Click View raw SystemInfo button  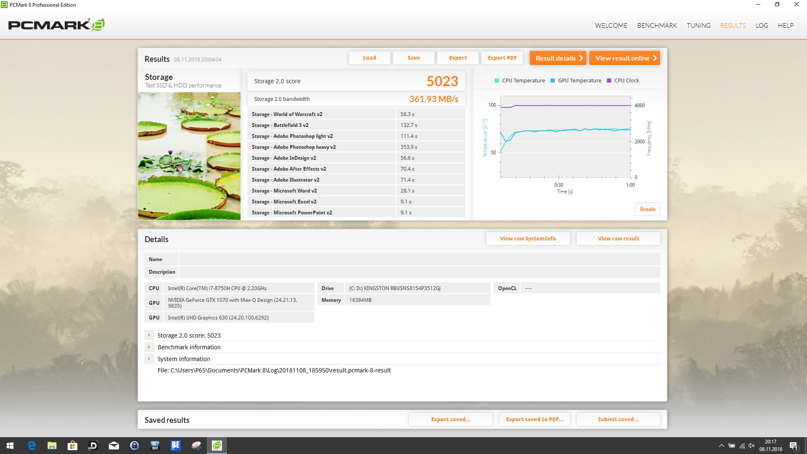[x=528, y=238]
